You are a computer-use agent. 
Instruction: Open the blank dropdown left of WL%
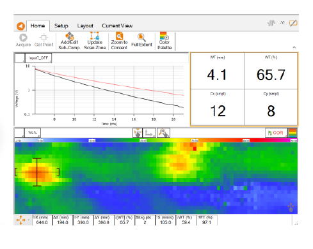click(19, 133)
